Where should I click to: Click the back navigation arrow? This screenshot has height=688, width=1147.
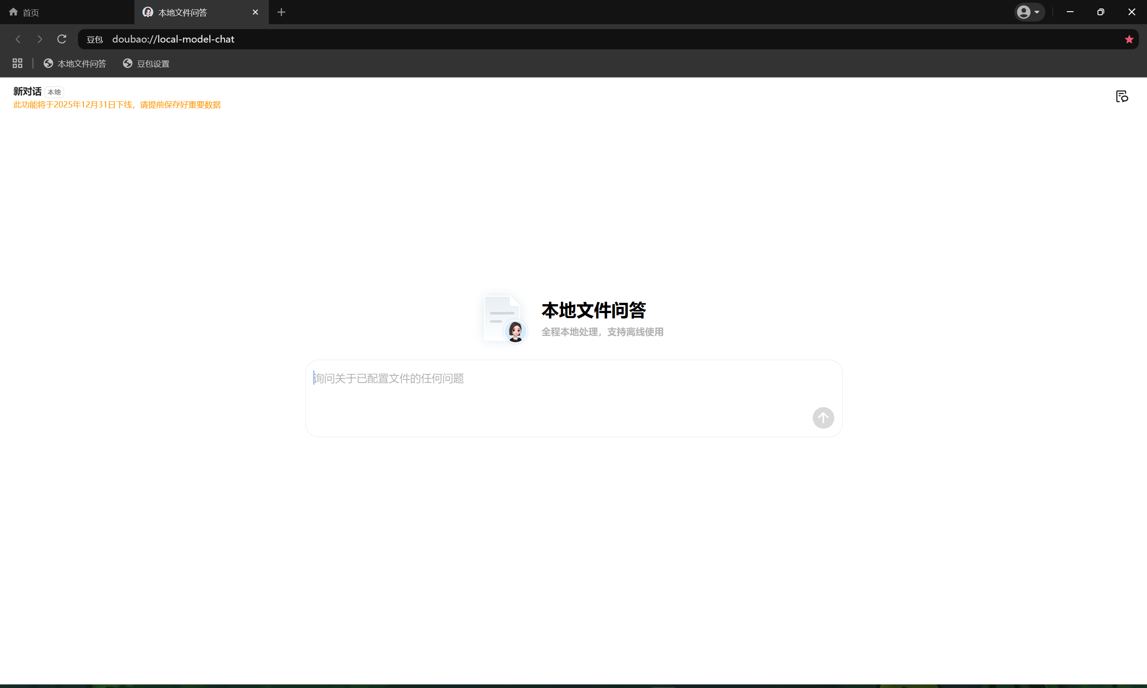coord(17,39)
